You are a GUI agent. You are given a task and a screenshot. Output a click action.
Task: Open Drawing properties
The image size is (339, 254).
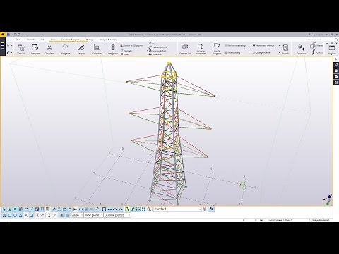(x=201, y=49)
